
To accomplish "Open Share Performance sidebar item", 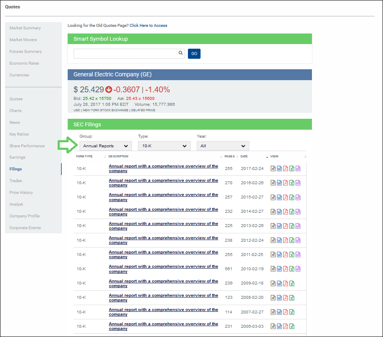I will pos(27,146).
